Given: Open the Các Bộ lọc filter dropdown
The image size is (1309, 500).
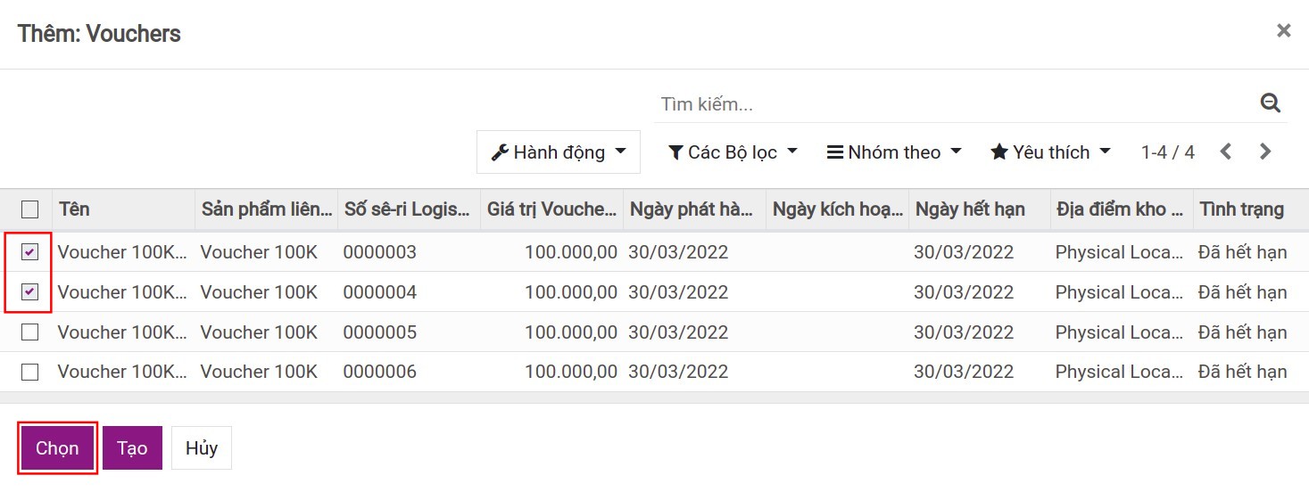Looking at the screenshot, I should click(733, 152).
